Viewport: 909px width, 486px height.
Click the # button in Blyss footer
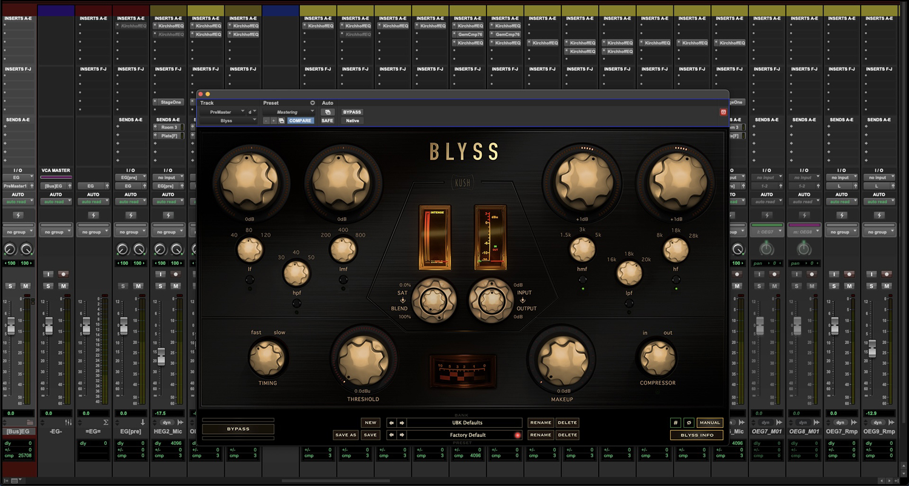click(676, 422)
